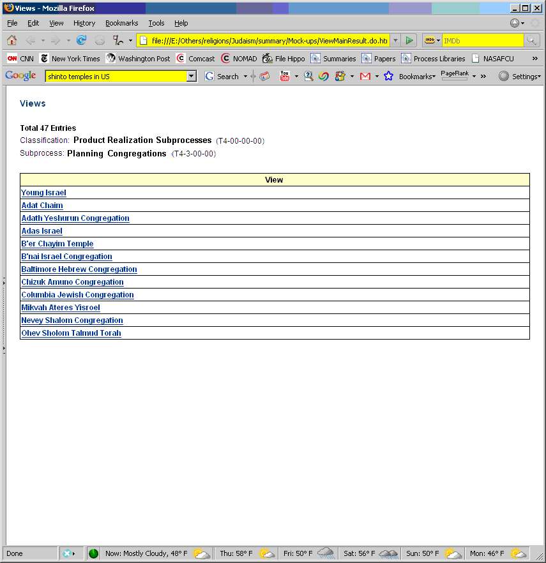Click the magnifier with question mark icon

(x=308, y=76)
